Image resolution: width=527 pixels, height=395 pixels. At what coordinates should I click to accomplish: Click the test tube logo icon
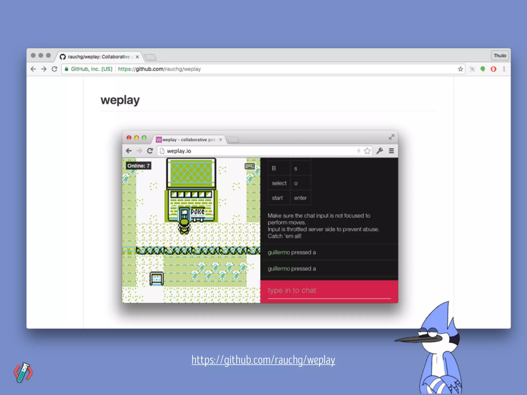[23, 372]
